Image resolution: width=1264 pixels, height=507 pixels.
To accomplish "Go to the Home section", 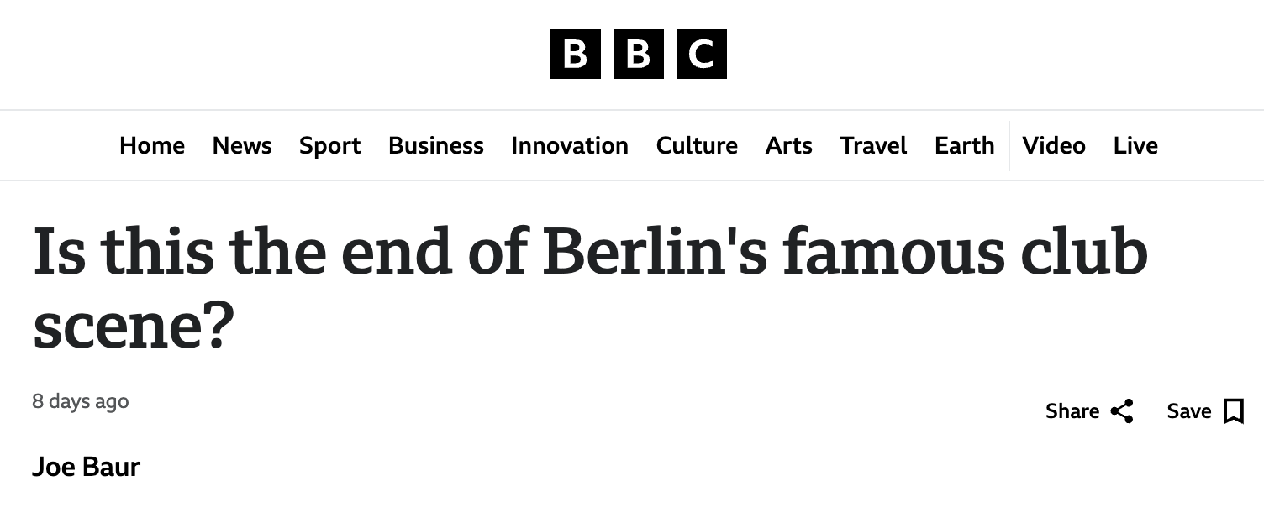I will pyautogui.click(x=152, y=145).
